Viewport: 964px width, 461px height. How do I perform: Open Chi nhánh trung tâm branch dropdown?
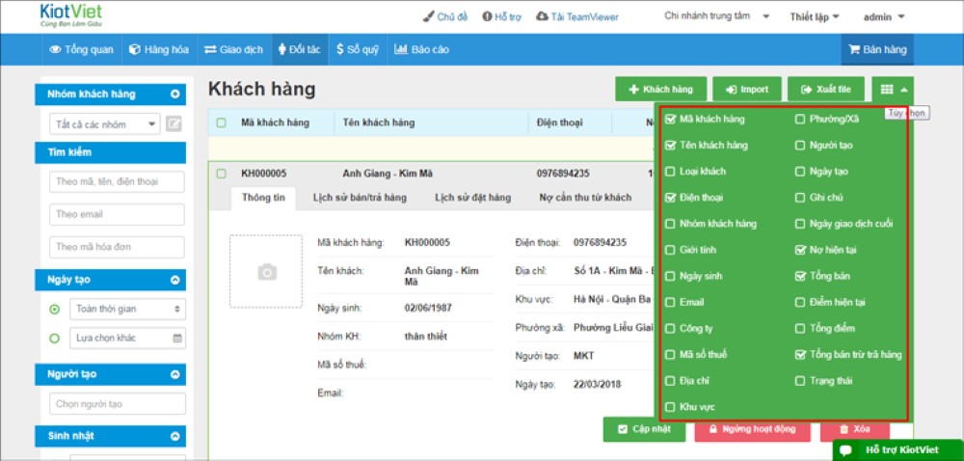click(717, 16)
